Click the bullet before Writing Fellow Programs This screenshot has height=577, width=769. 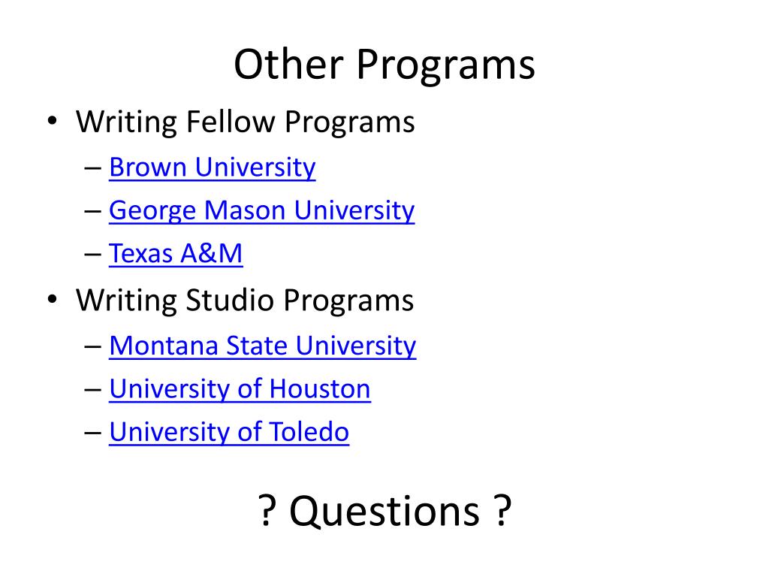pos(53,121)
